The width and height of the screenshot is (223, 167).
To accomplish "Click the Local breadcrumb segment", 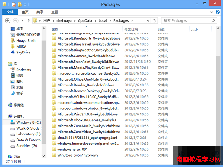I will (103, 21).
